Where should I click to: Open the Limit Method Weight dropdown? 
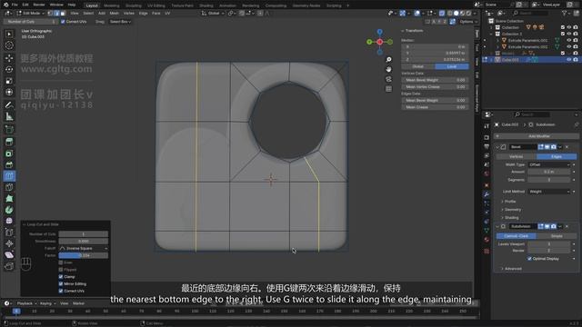tap(549, 192)
